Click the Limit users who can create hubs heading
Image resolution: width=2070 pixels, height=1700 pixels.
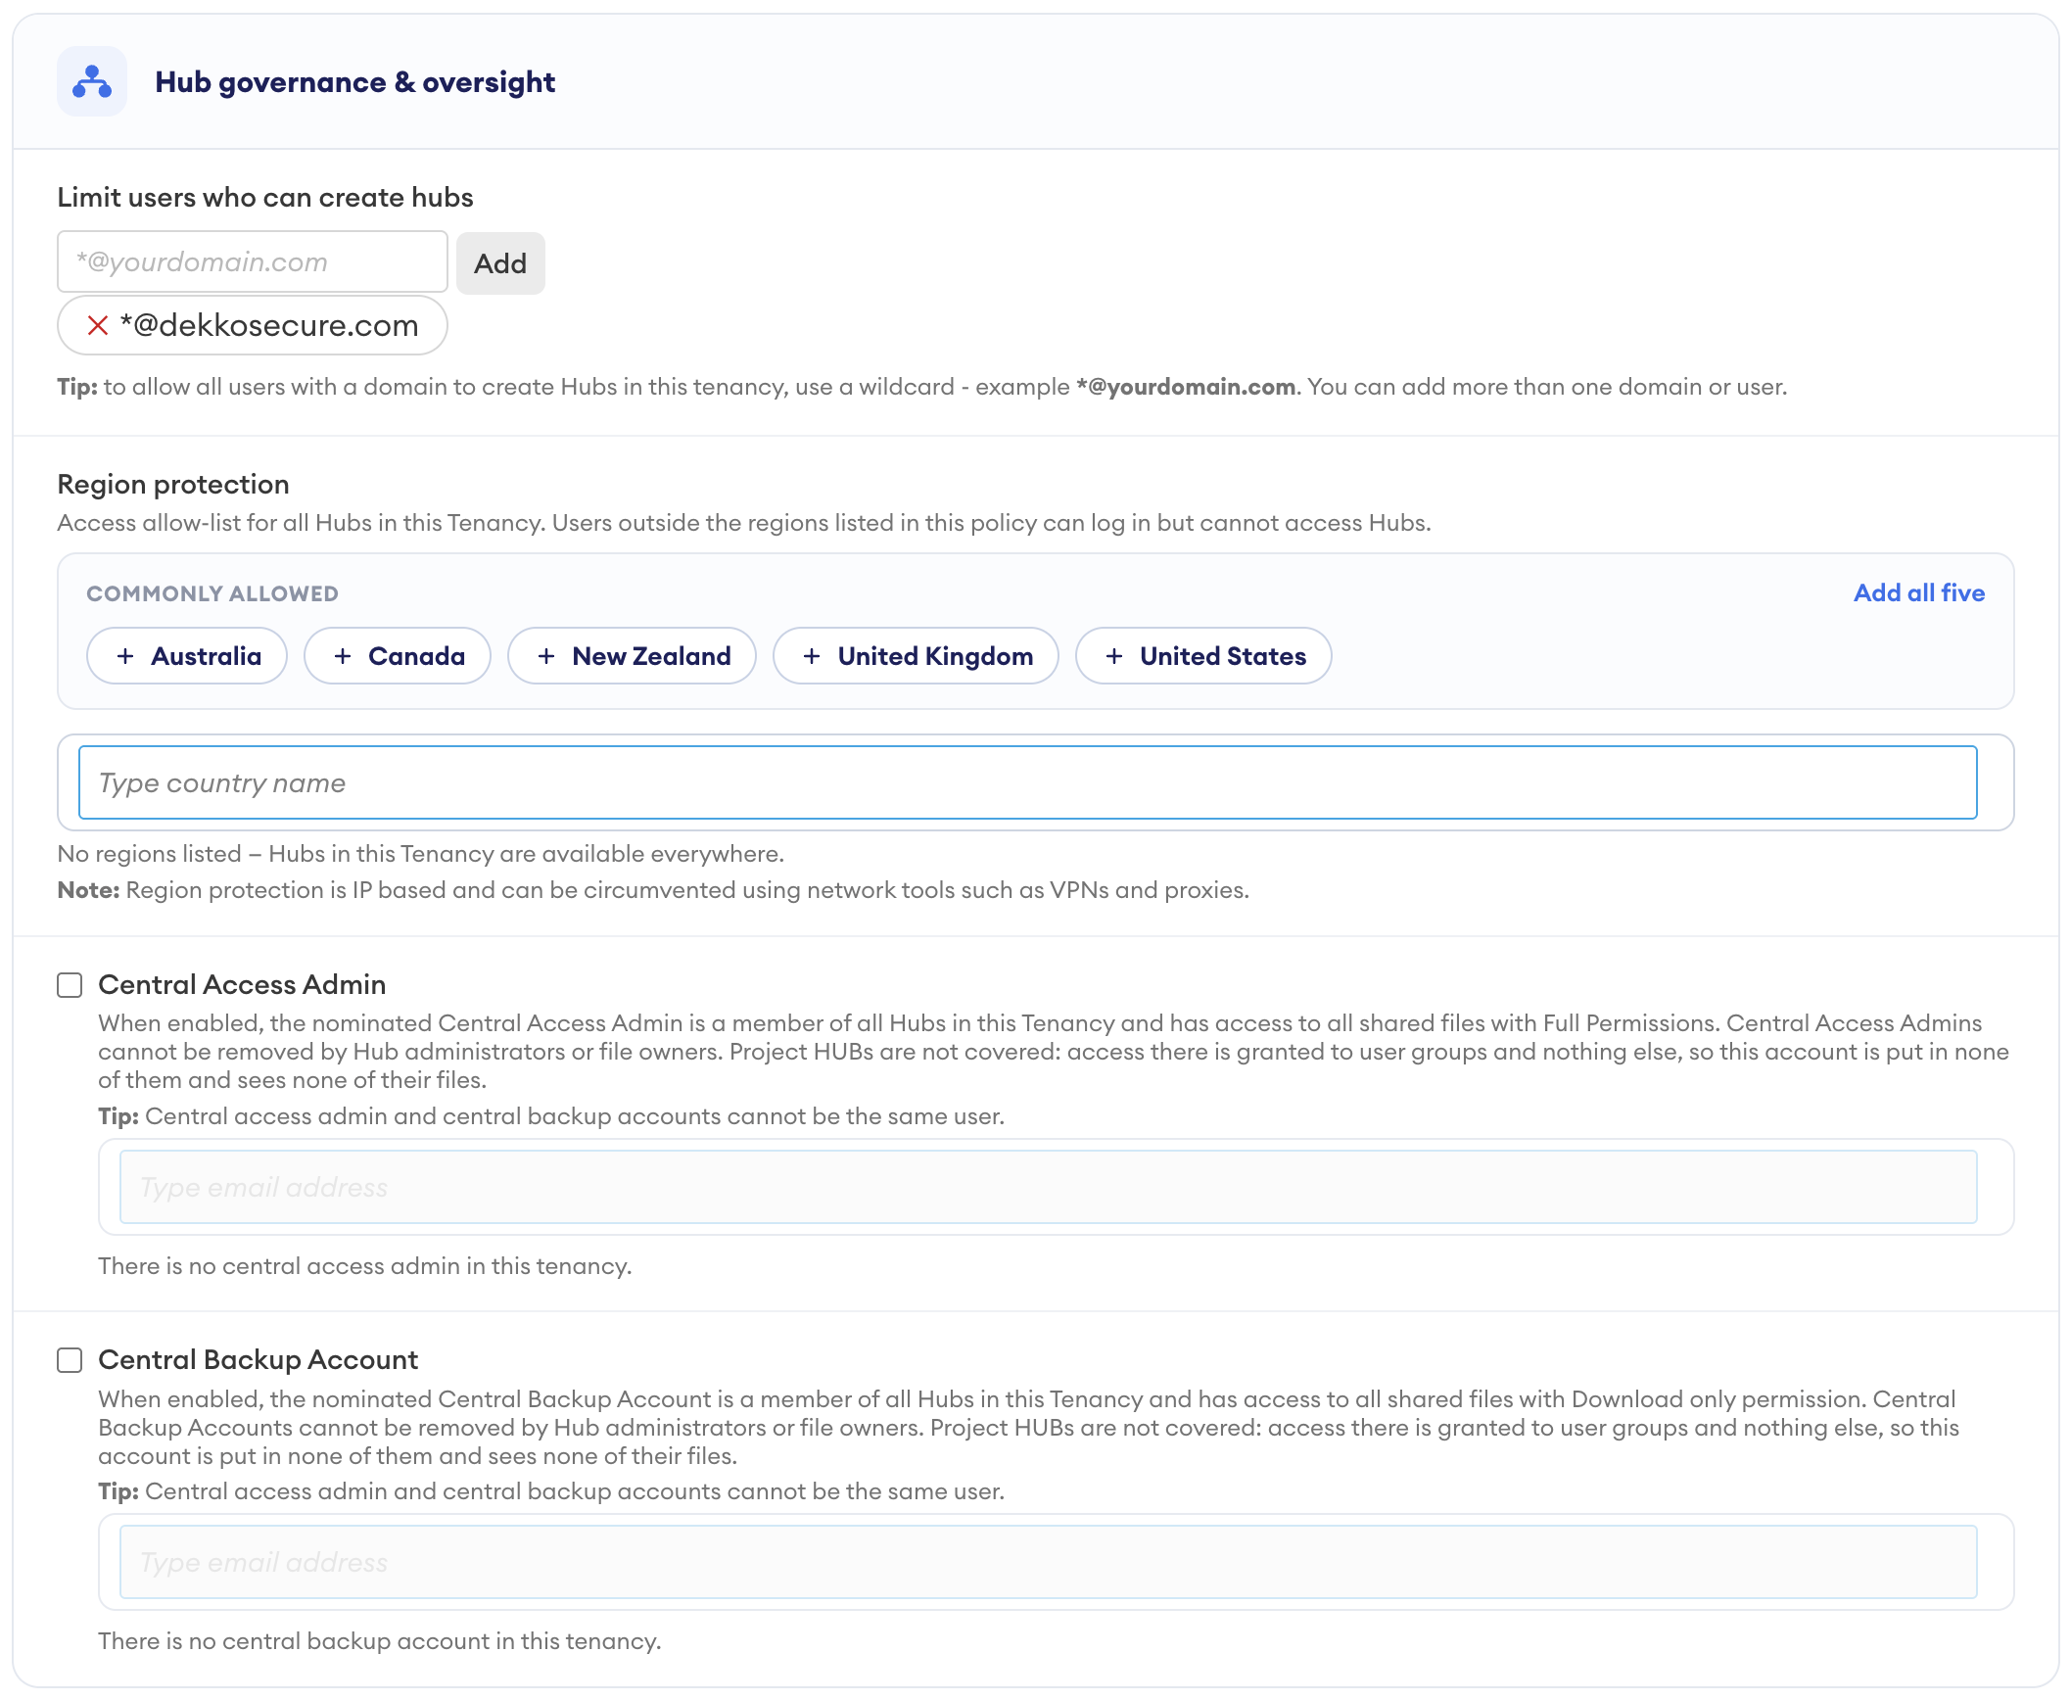pyautogui.click(x=265, y=198)
